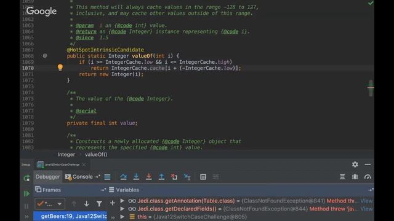The width and height of the screenshot is (394, 221).
Task: Click the valueOf method name on line 1068
Action: [x=142, y=56]
